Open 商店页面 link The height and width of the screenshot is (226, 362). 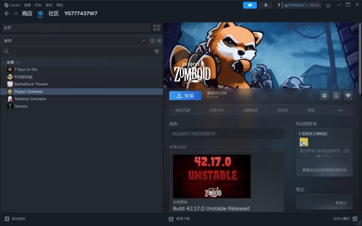click(x=183, y=110)
